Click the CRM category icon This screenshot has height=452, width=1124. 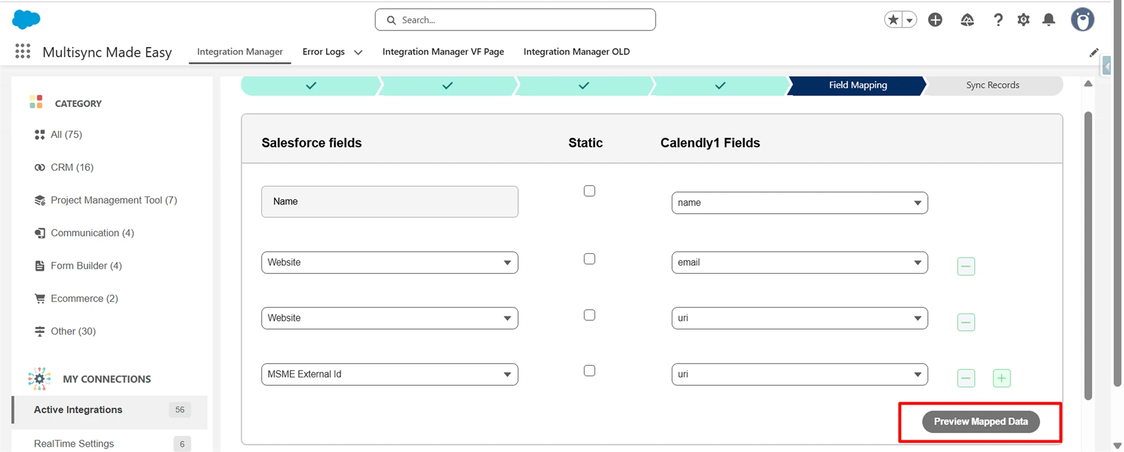40,167
